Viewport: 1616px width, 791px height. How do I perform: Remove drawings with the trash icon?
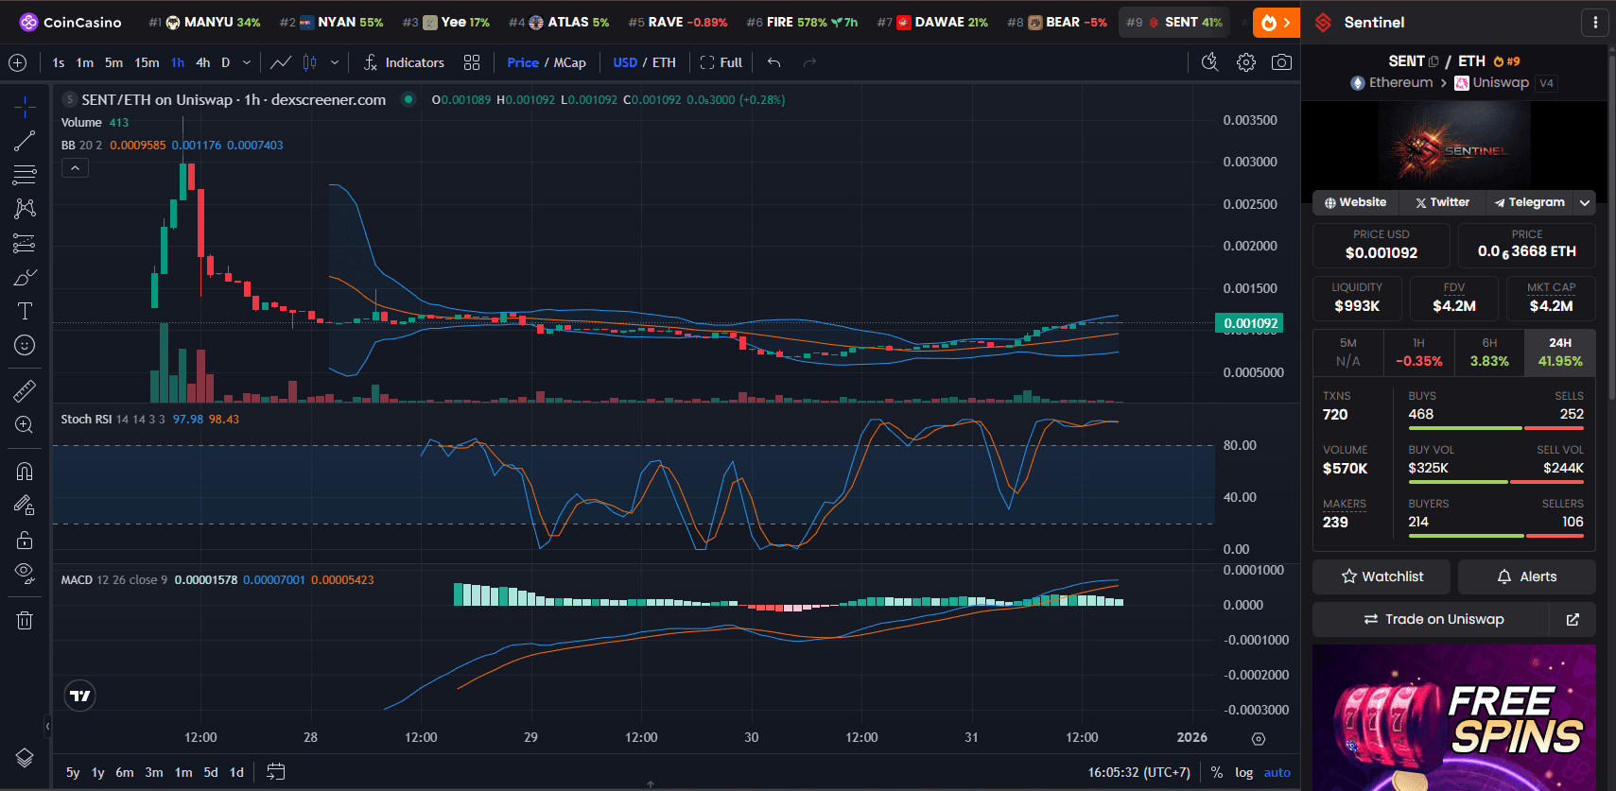point(25,620)
